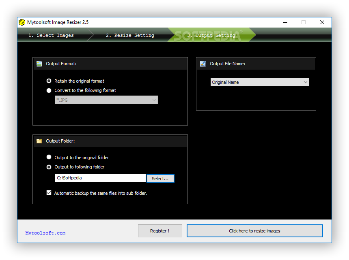Click the Output Folder yellow folder icon
Image resolution: width=349 pixels, height=260 pixels.
point(39,141)
